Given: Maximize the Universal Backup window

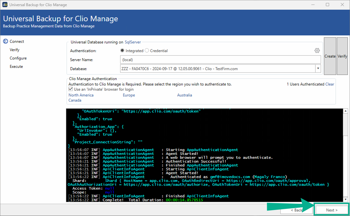Looking at the screenshot, I should click(328, 5).
